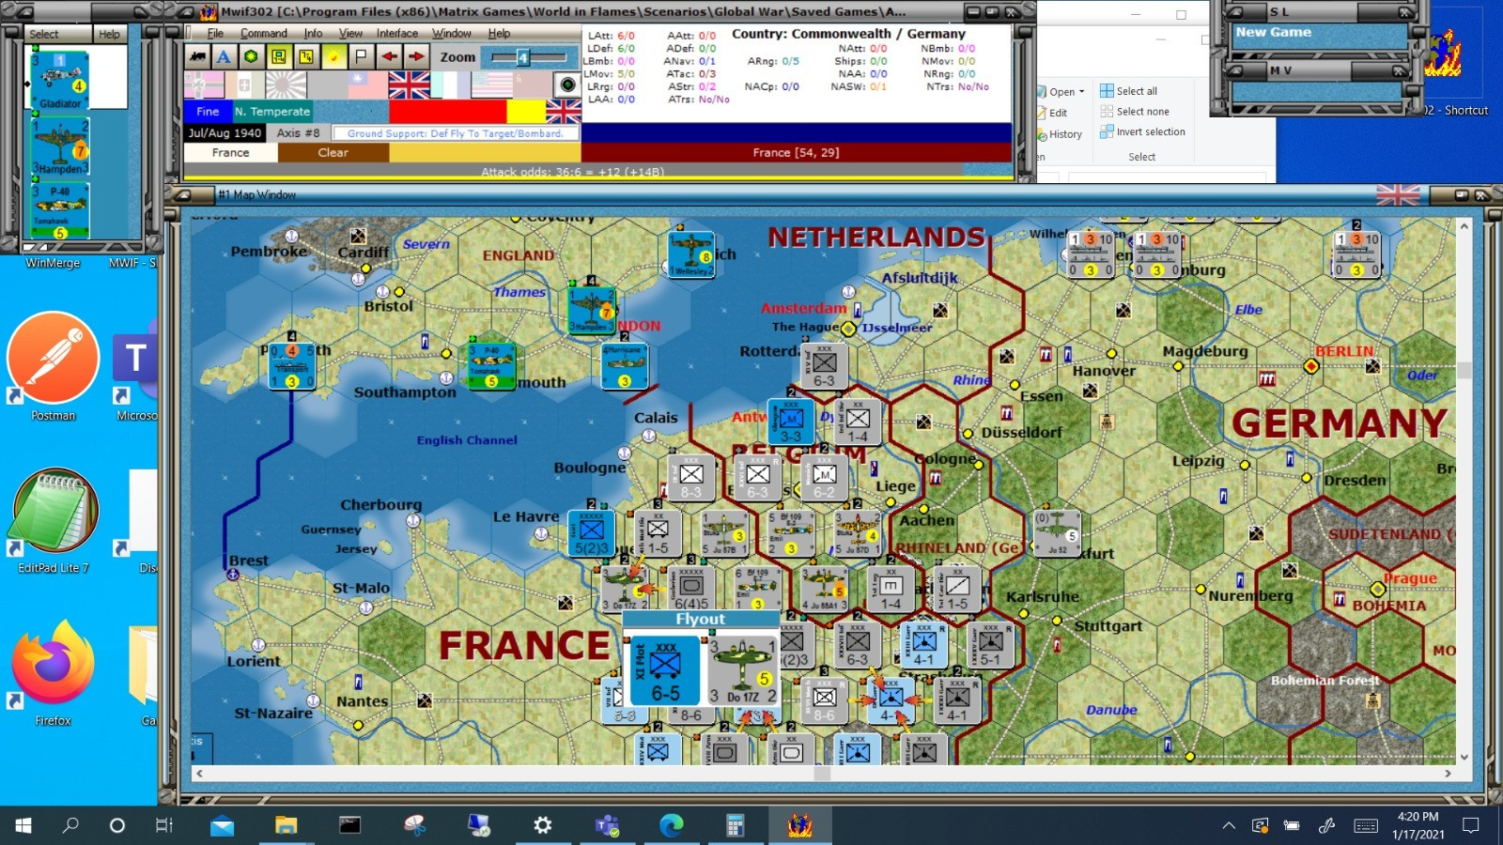Select the United States flag
This screenshot has height=845, width=1503.
[491, 85]
